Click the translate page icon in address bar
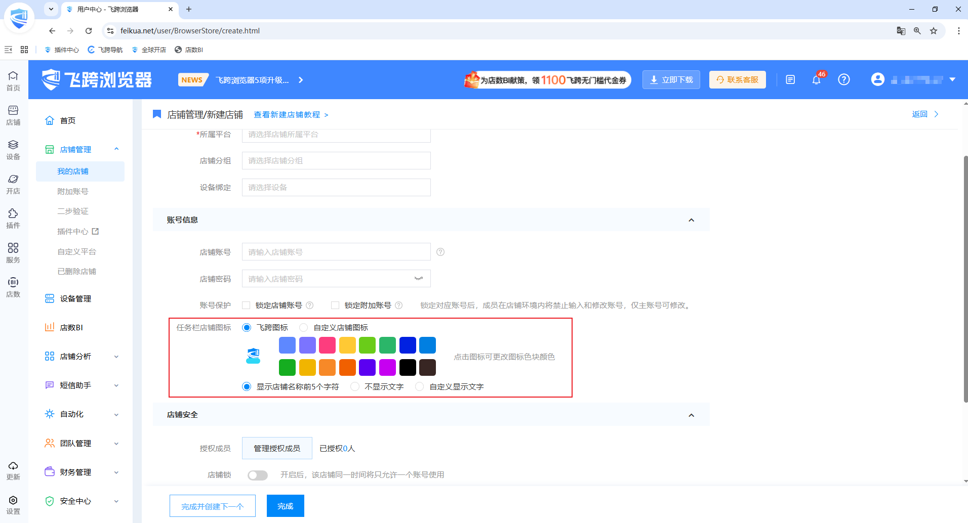 click(901, 31)
